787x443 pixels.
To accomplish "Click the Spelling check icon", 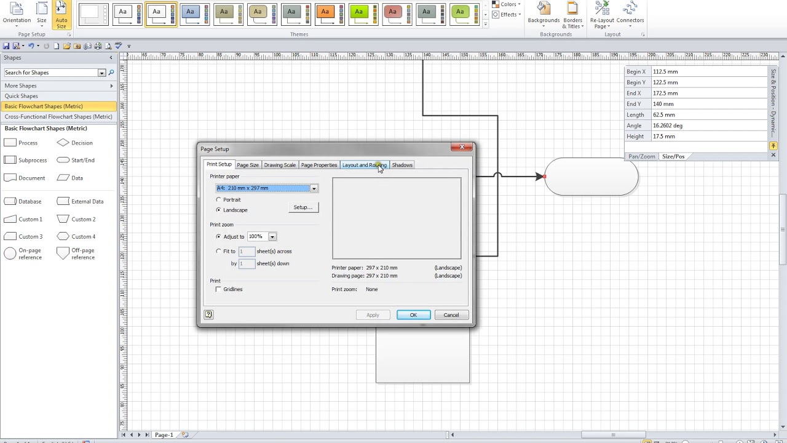I will click(119, 46).
